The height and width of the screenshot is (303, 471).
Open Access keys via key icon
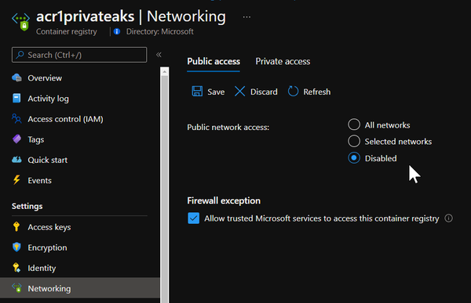coord(16,227)
